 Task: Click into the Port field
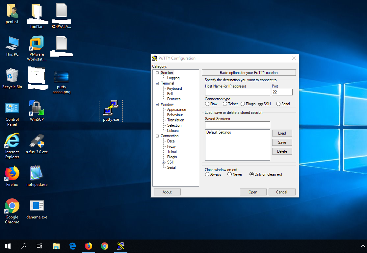pyautogui.click(x=282, y=92)
